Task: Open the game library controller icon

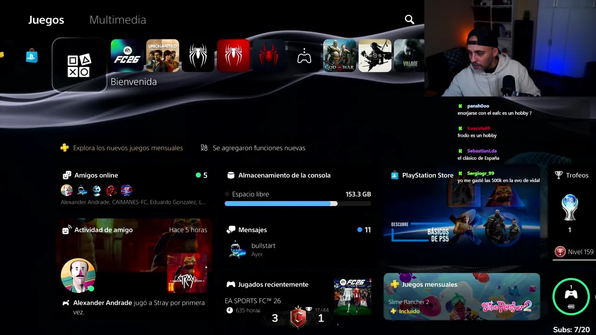Action: pos(304,56)
